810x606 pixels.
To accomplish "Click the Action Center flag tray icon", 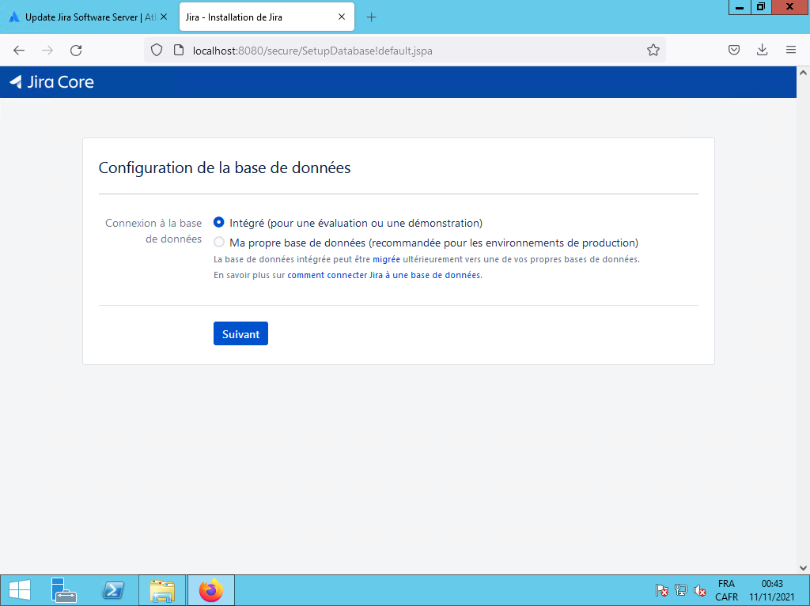I will pyautogui.click(x=662, y=590).
